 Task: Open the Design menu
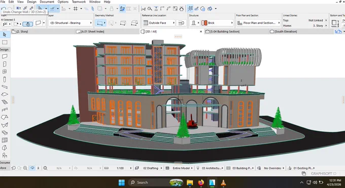[x=31, y=2]
